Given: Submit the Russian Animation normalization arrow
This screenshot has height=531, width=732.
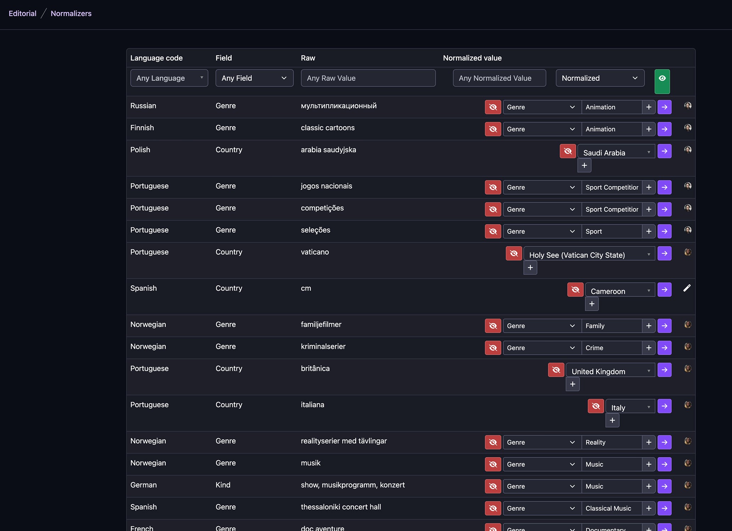Looking at the screenshot, I should click(665, 107).
